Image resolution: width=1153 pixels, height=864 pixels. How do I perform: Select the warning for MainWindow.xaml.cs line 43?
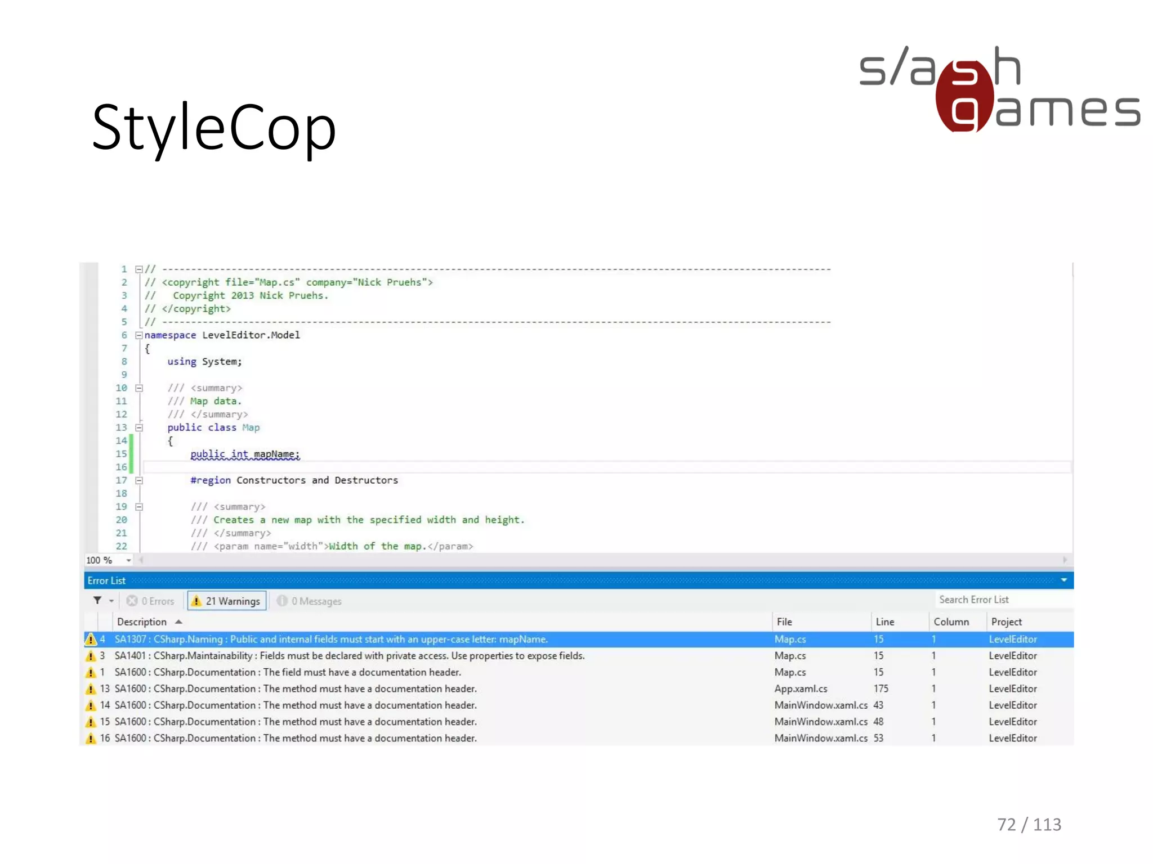click(x=579, y=705)
